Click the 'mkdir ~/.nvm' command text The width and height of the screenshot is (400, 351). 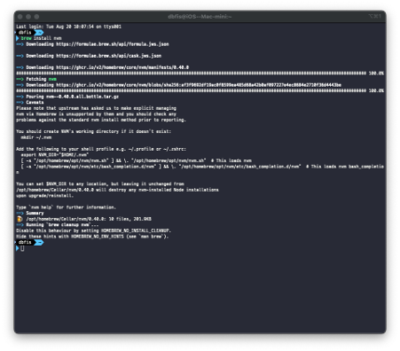point(36,137)
